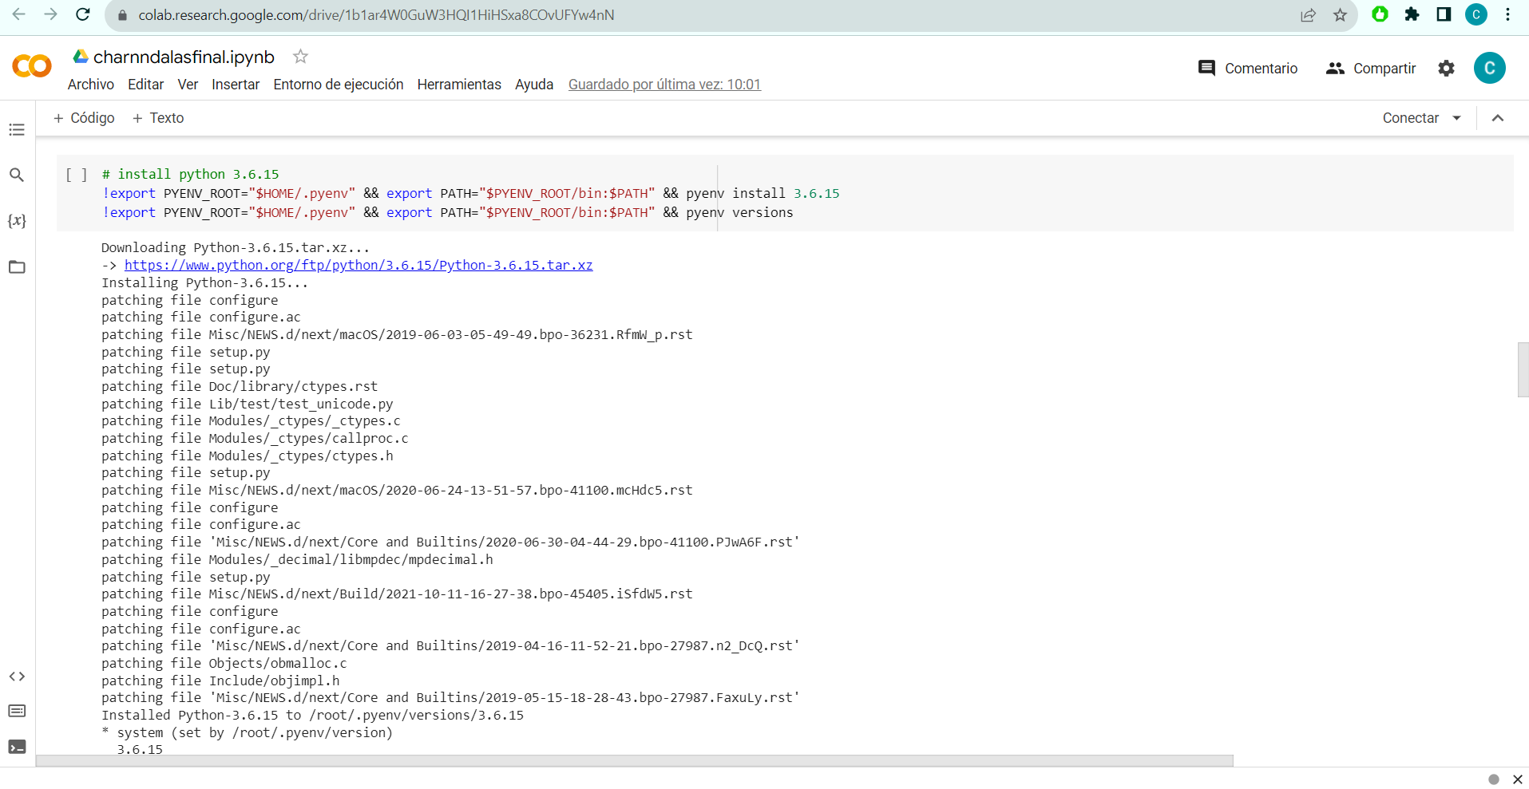The image size is (1529, 789).
Task: Click the Compartir button
Action: pyautogui.click(x=1371, y=69)
